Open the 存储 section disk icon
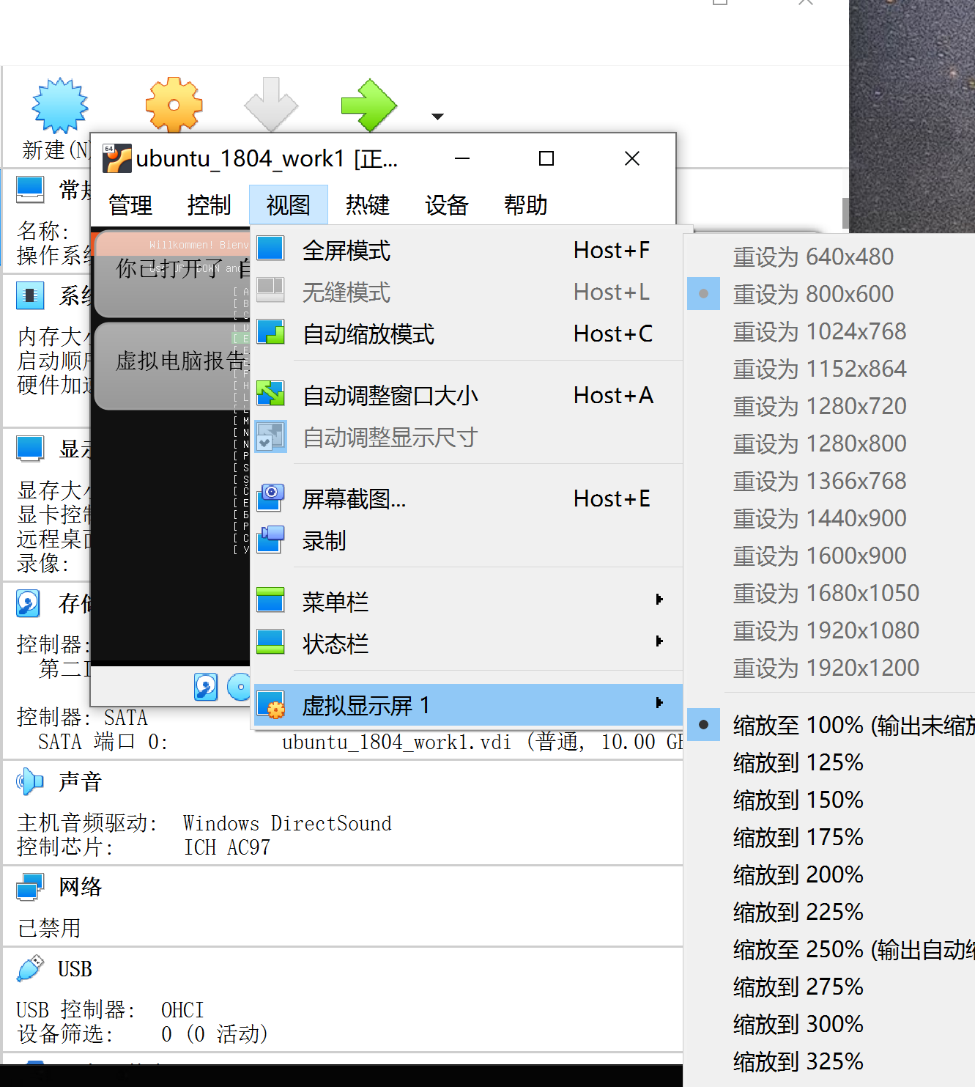 pyautogui.click(x=29, y=603)
